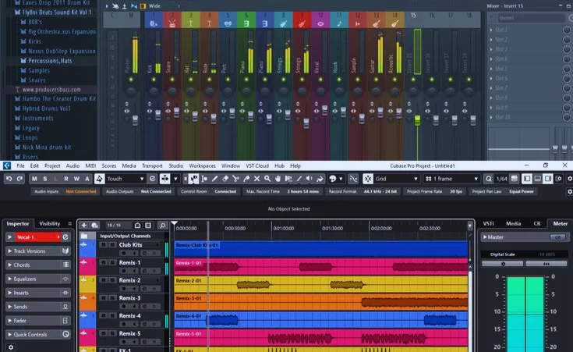Click the Add Track plus icon
Viewport: 573px width, 352px height.
[84, 225]
